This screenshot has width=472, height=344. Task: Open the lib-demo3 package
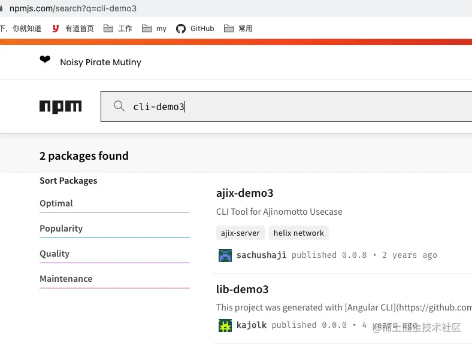(x=243, y=290)
